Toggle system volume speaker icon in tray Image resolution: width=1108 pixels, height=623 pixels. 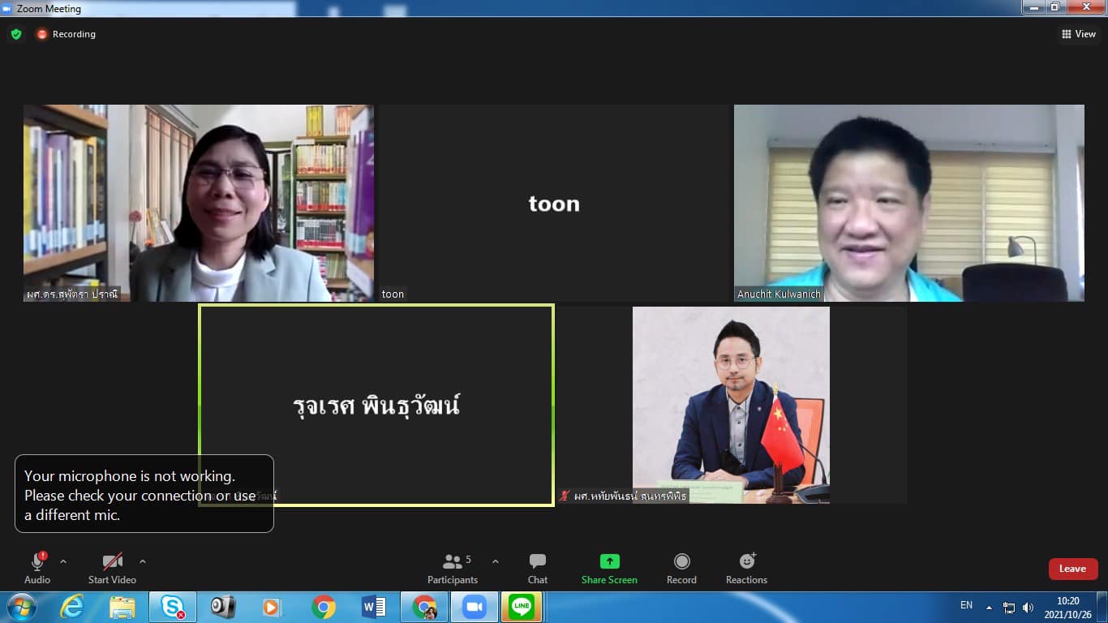1028,607
